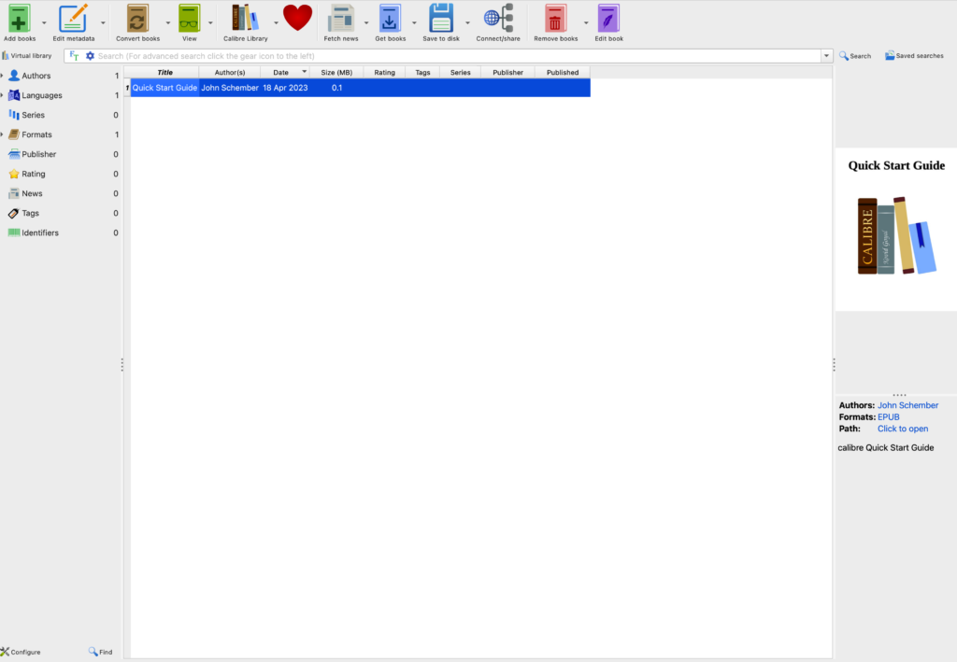957x662 pixels.
Task: Click the 0.1 size cell
Action: (x=336, y=88)
